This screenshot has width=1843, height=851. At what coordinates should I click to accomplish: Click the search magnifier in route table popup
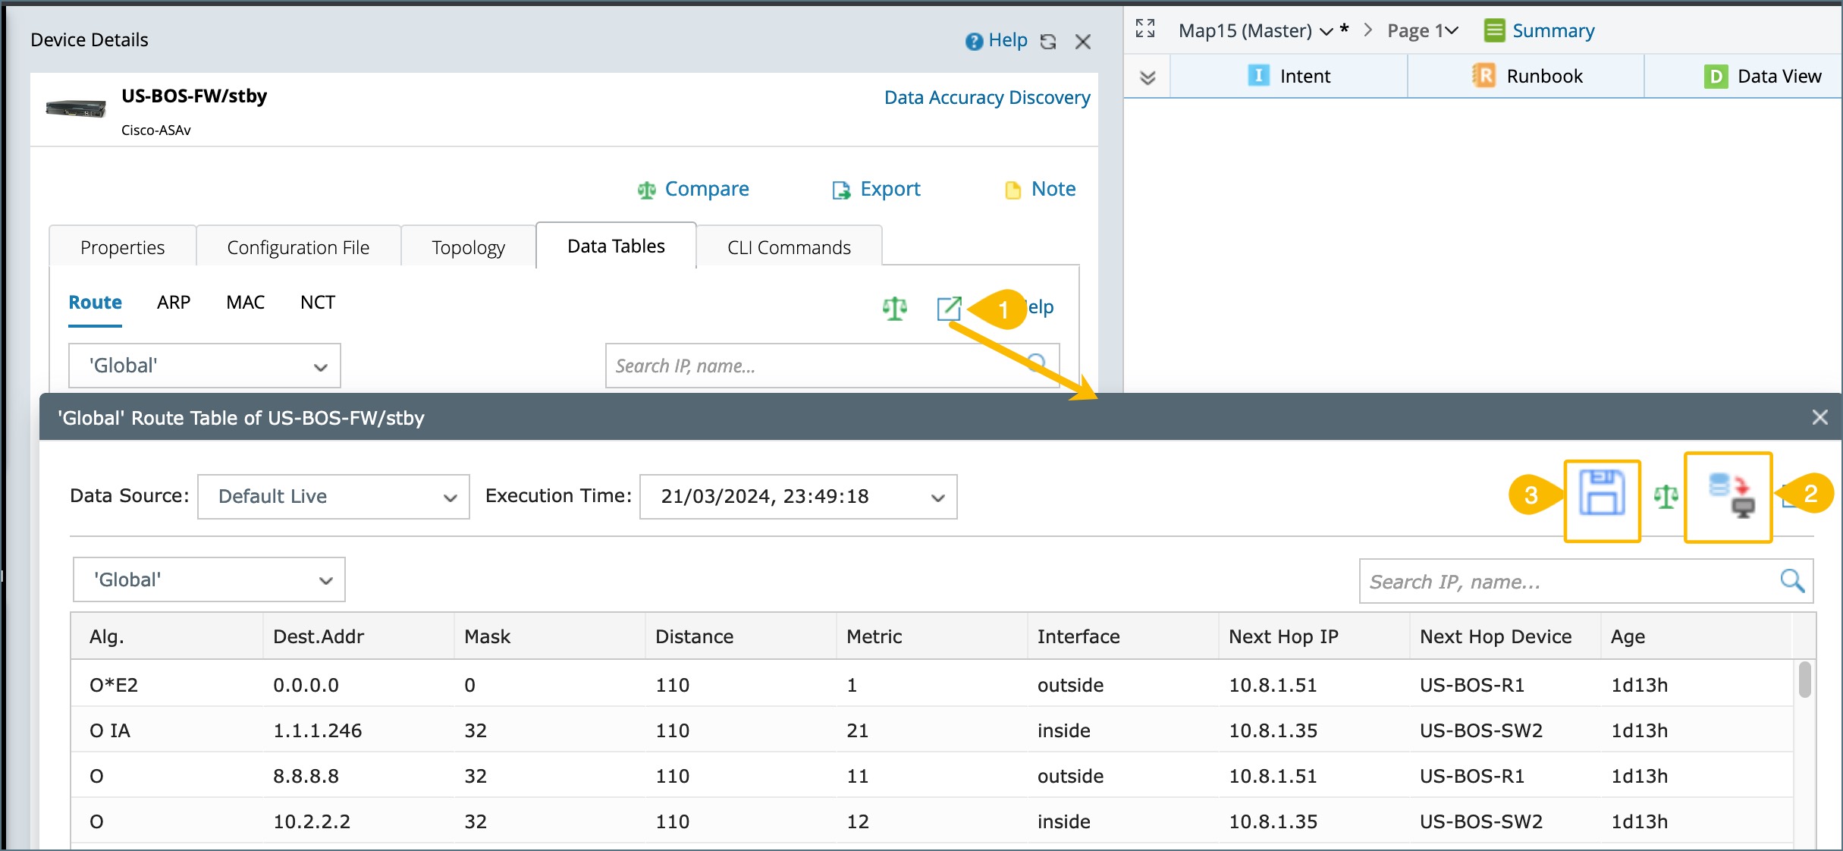[x=1791, y=581]
